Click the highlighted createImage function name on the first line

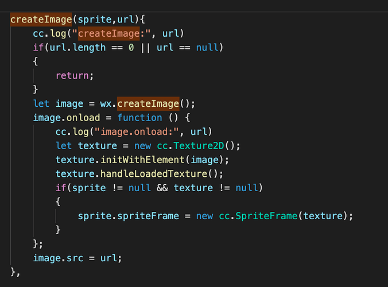click(x=40, y=20)
